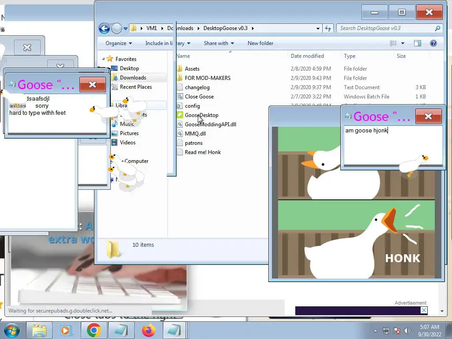Open the Organize menu

[118, 43]
